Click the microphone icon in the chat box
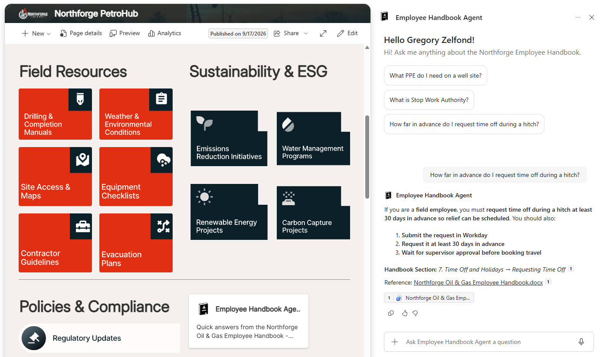This screenshot has height=357, width=603. (581, 342)
